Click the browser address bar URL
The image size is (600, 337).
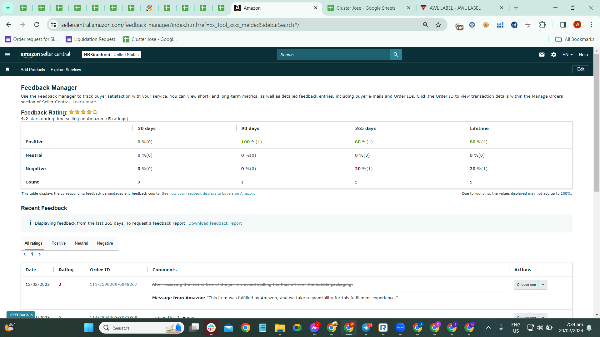pos(180,25)
